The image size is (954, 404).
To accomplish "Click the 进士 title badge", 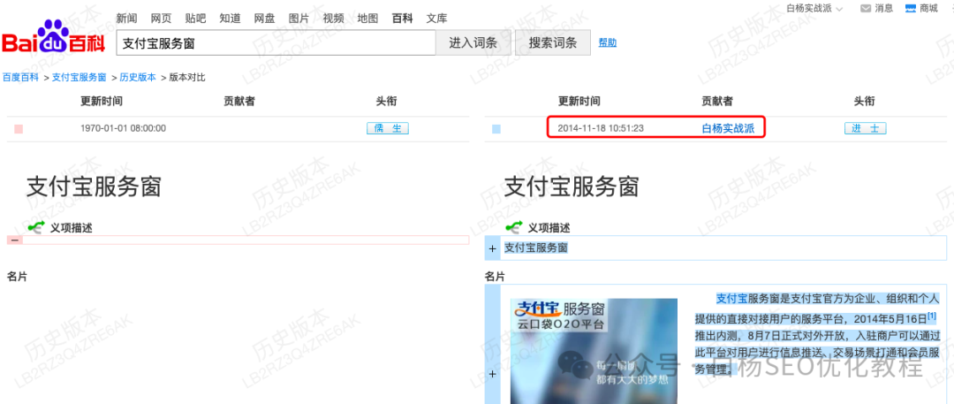I will click(x=865, y=128).
